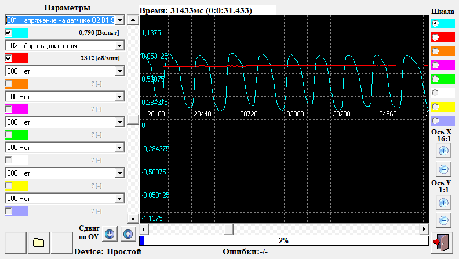Click the blank button left of folder

pyautogui.click(x=16, y=243)
